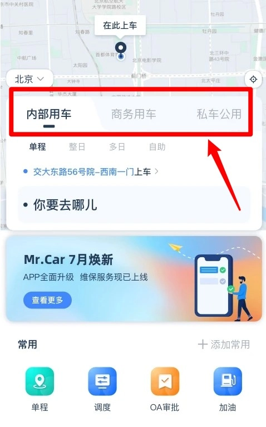
Task: Open the 北京 city dropdown
Action: 29,79
